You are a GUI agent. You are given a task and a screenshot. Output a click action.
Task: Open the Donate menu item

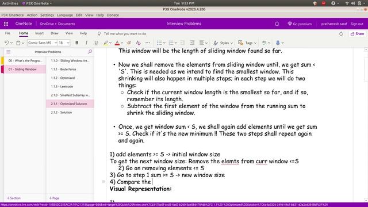click(x=113, y=15)
